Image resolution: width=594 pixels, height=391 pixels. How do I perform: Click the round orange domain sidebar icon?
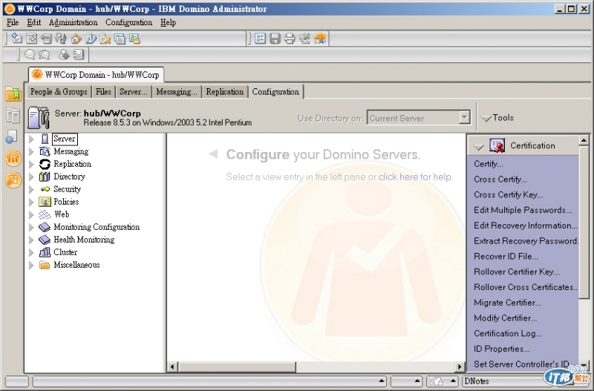pos(13,158)
